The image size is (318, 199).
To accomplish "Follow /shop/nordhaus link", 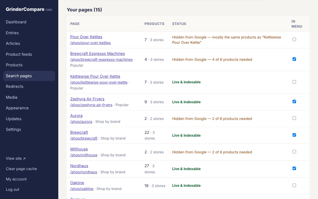I will tap(84, 172).
